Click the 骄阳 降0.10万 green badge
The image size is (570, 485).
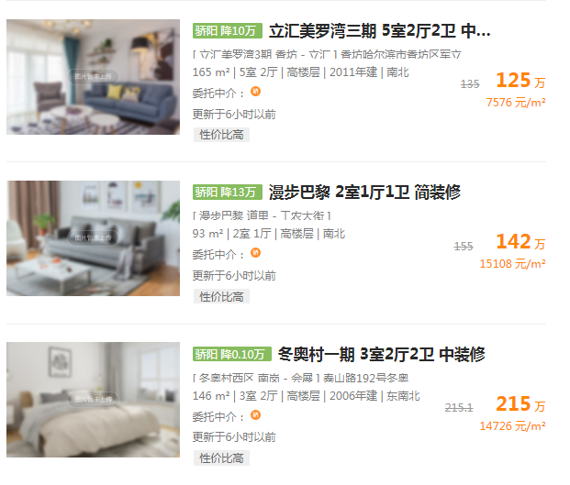click(x=232, y=354)
